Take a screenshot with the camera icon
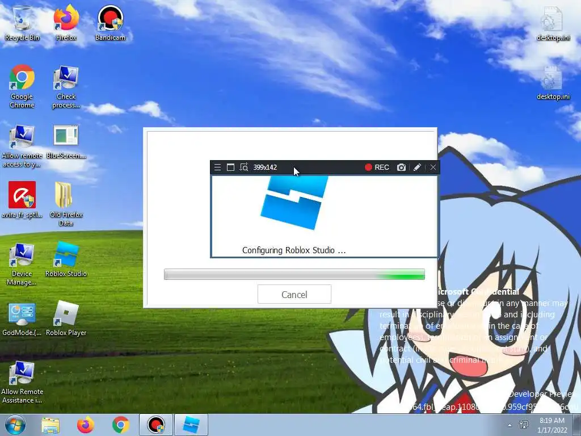The height and width of the screenshot is (436, 581). click(401, 167)
